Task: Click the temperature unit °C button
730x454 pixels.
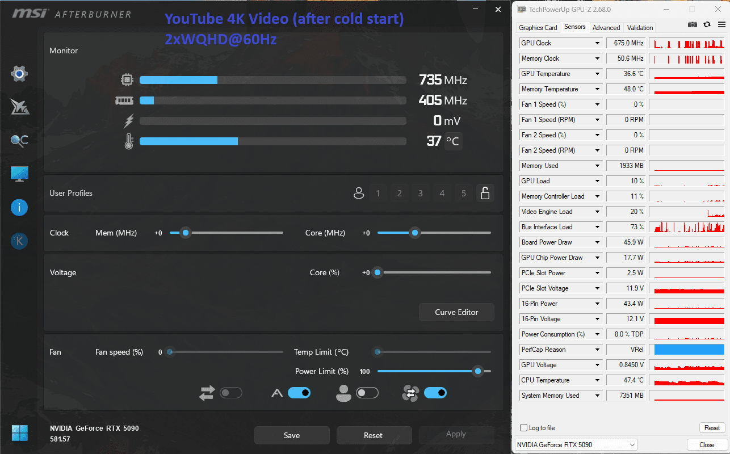Action: (453, 141)
